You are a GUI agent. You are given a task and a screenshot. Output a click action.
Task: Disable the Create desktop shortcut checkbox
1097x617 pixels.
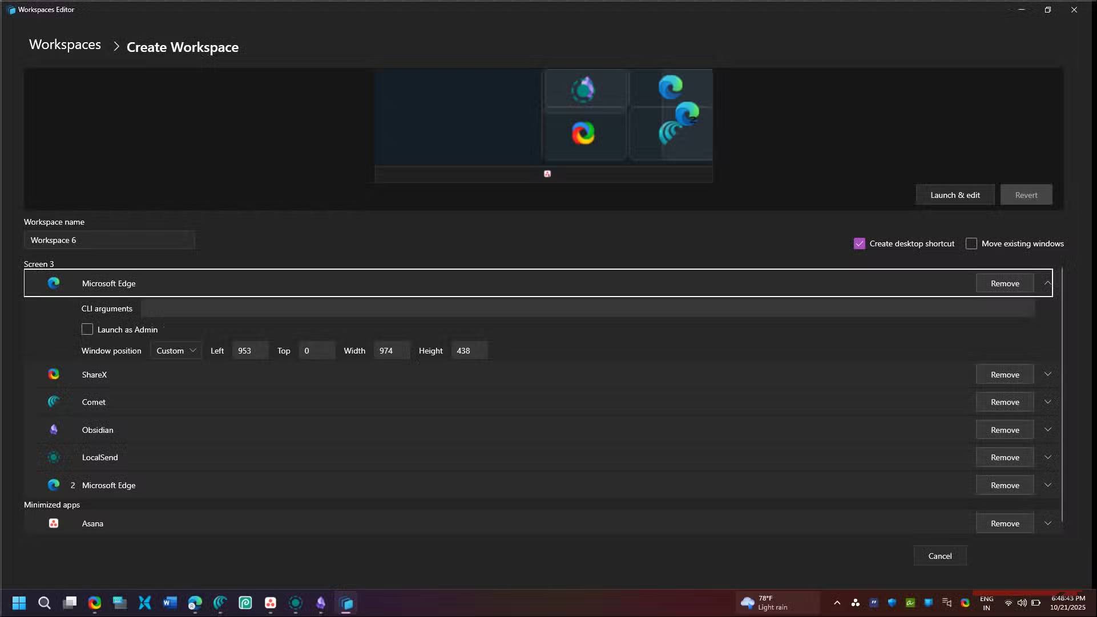[x=860, y=243]
